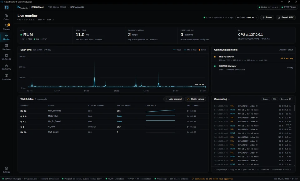Click the Online 127.0.0.1 status pill
The height and width of the screenshot is (181, 300).
[268, 7]
